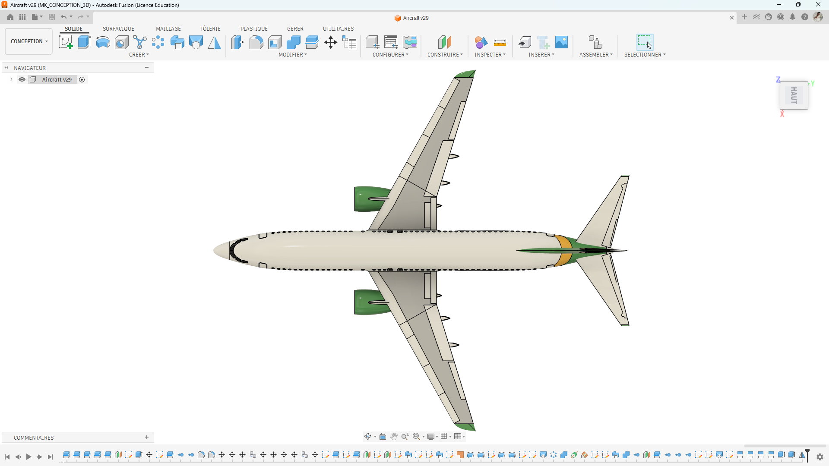Screen dimensions: 829x466
Task: Collapse the NAVIGATEUR panel
Action: (x=147, y=68)
